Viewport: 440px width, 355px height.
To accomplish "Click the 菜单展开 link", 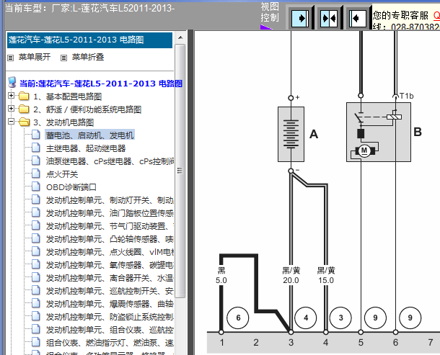I will click(34, 57).
